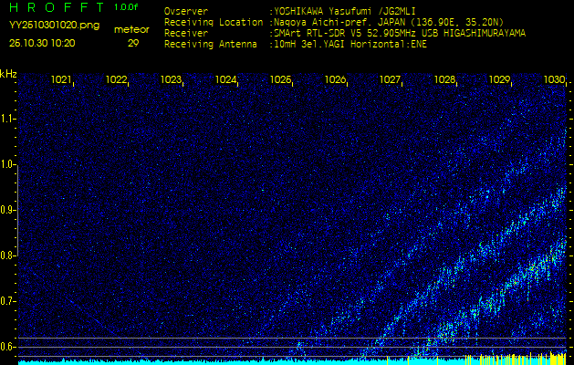Image resolution: width=574 pixels, height=365 pixels.
Task: Click the 1021 time marker
Action: tap(61, 79)
